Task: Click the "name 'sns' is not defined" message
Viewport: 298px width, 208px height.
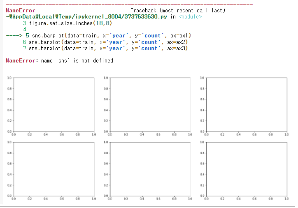Action: [77, 61]
